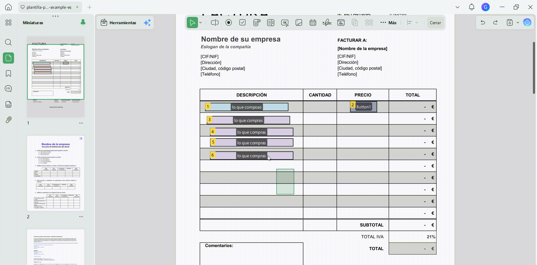Open the grid view icon in sidebar
537x265 pixels.
tap(8, 23)
